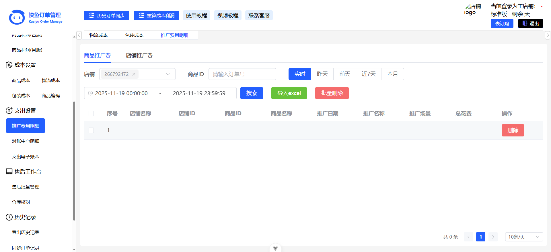
Task: Remove shop tag 266792472 with the x icon
Action: pyautogui.click(x=134, y=74)
